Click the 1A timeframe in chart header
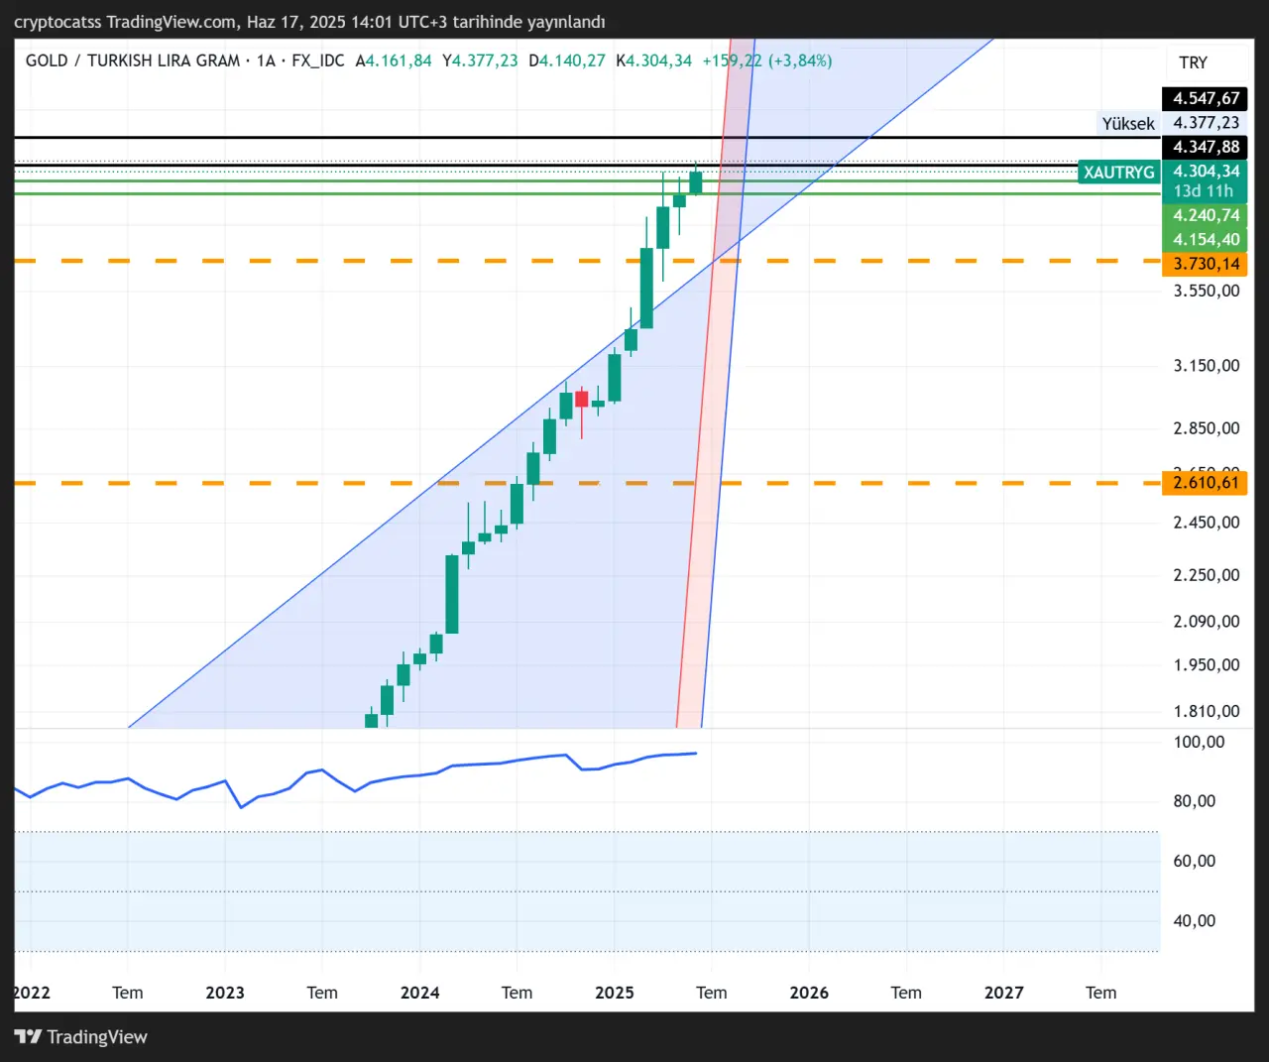This screenshot has height=1062, width=1269. [x=266, y=60]
